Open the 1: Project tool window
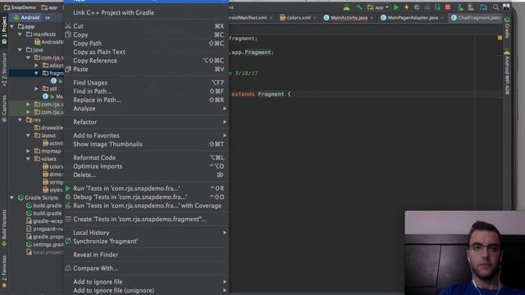 tap(4, 30)
